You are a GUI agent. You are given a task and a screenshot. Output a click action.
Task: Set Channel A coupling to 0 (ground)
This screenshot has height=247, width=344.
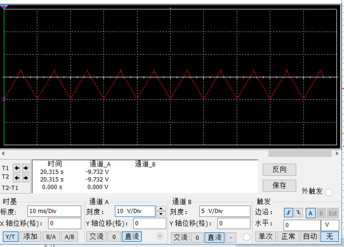[x=114, y=236]
